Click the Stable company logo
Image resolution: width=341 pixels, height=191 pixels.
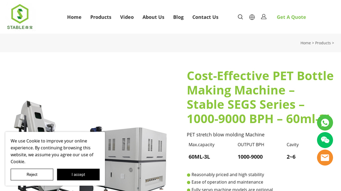20,17
